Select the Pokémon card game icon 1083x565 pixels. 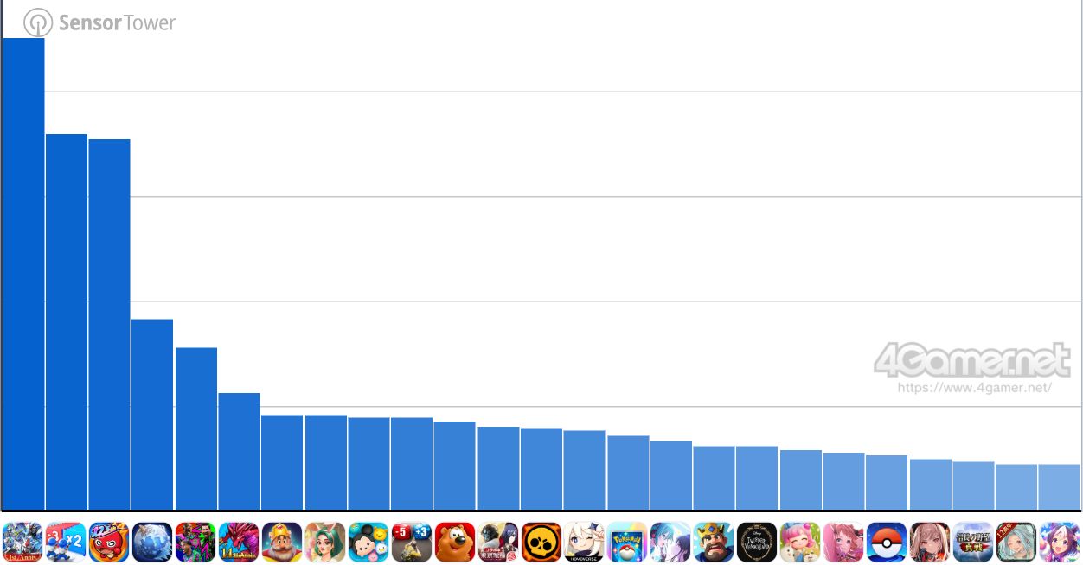pyautogui.click(x=627, y=542)
